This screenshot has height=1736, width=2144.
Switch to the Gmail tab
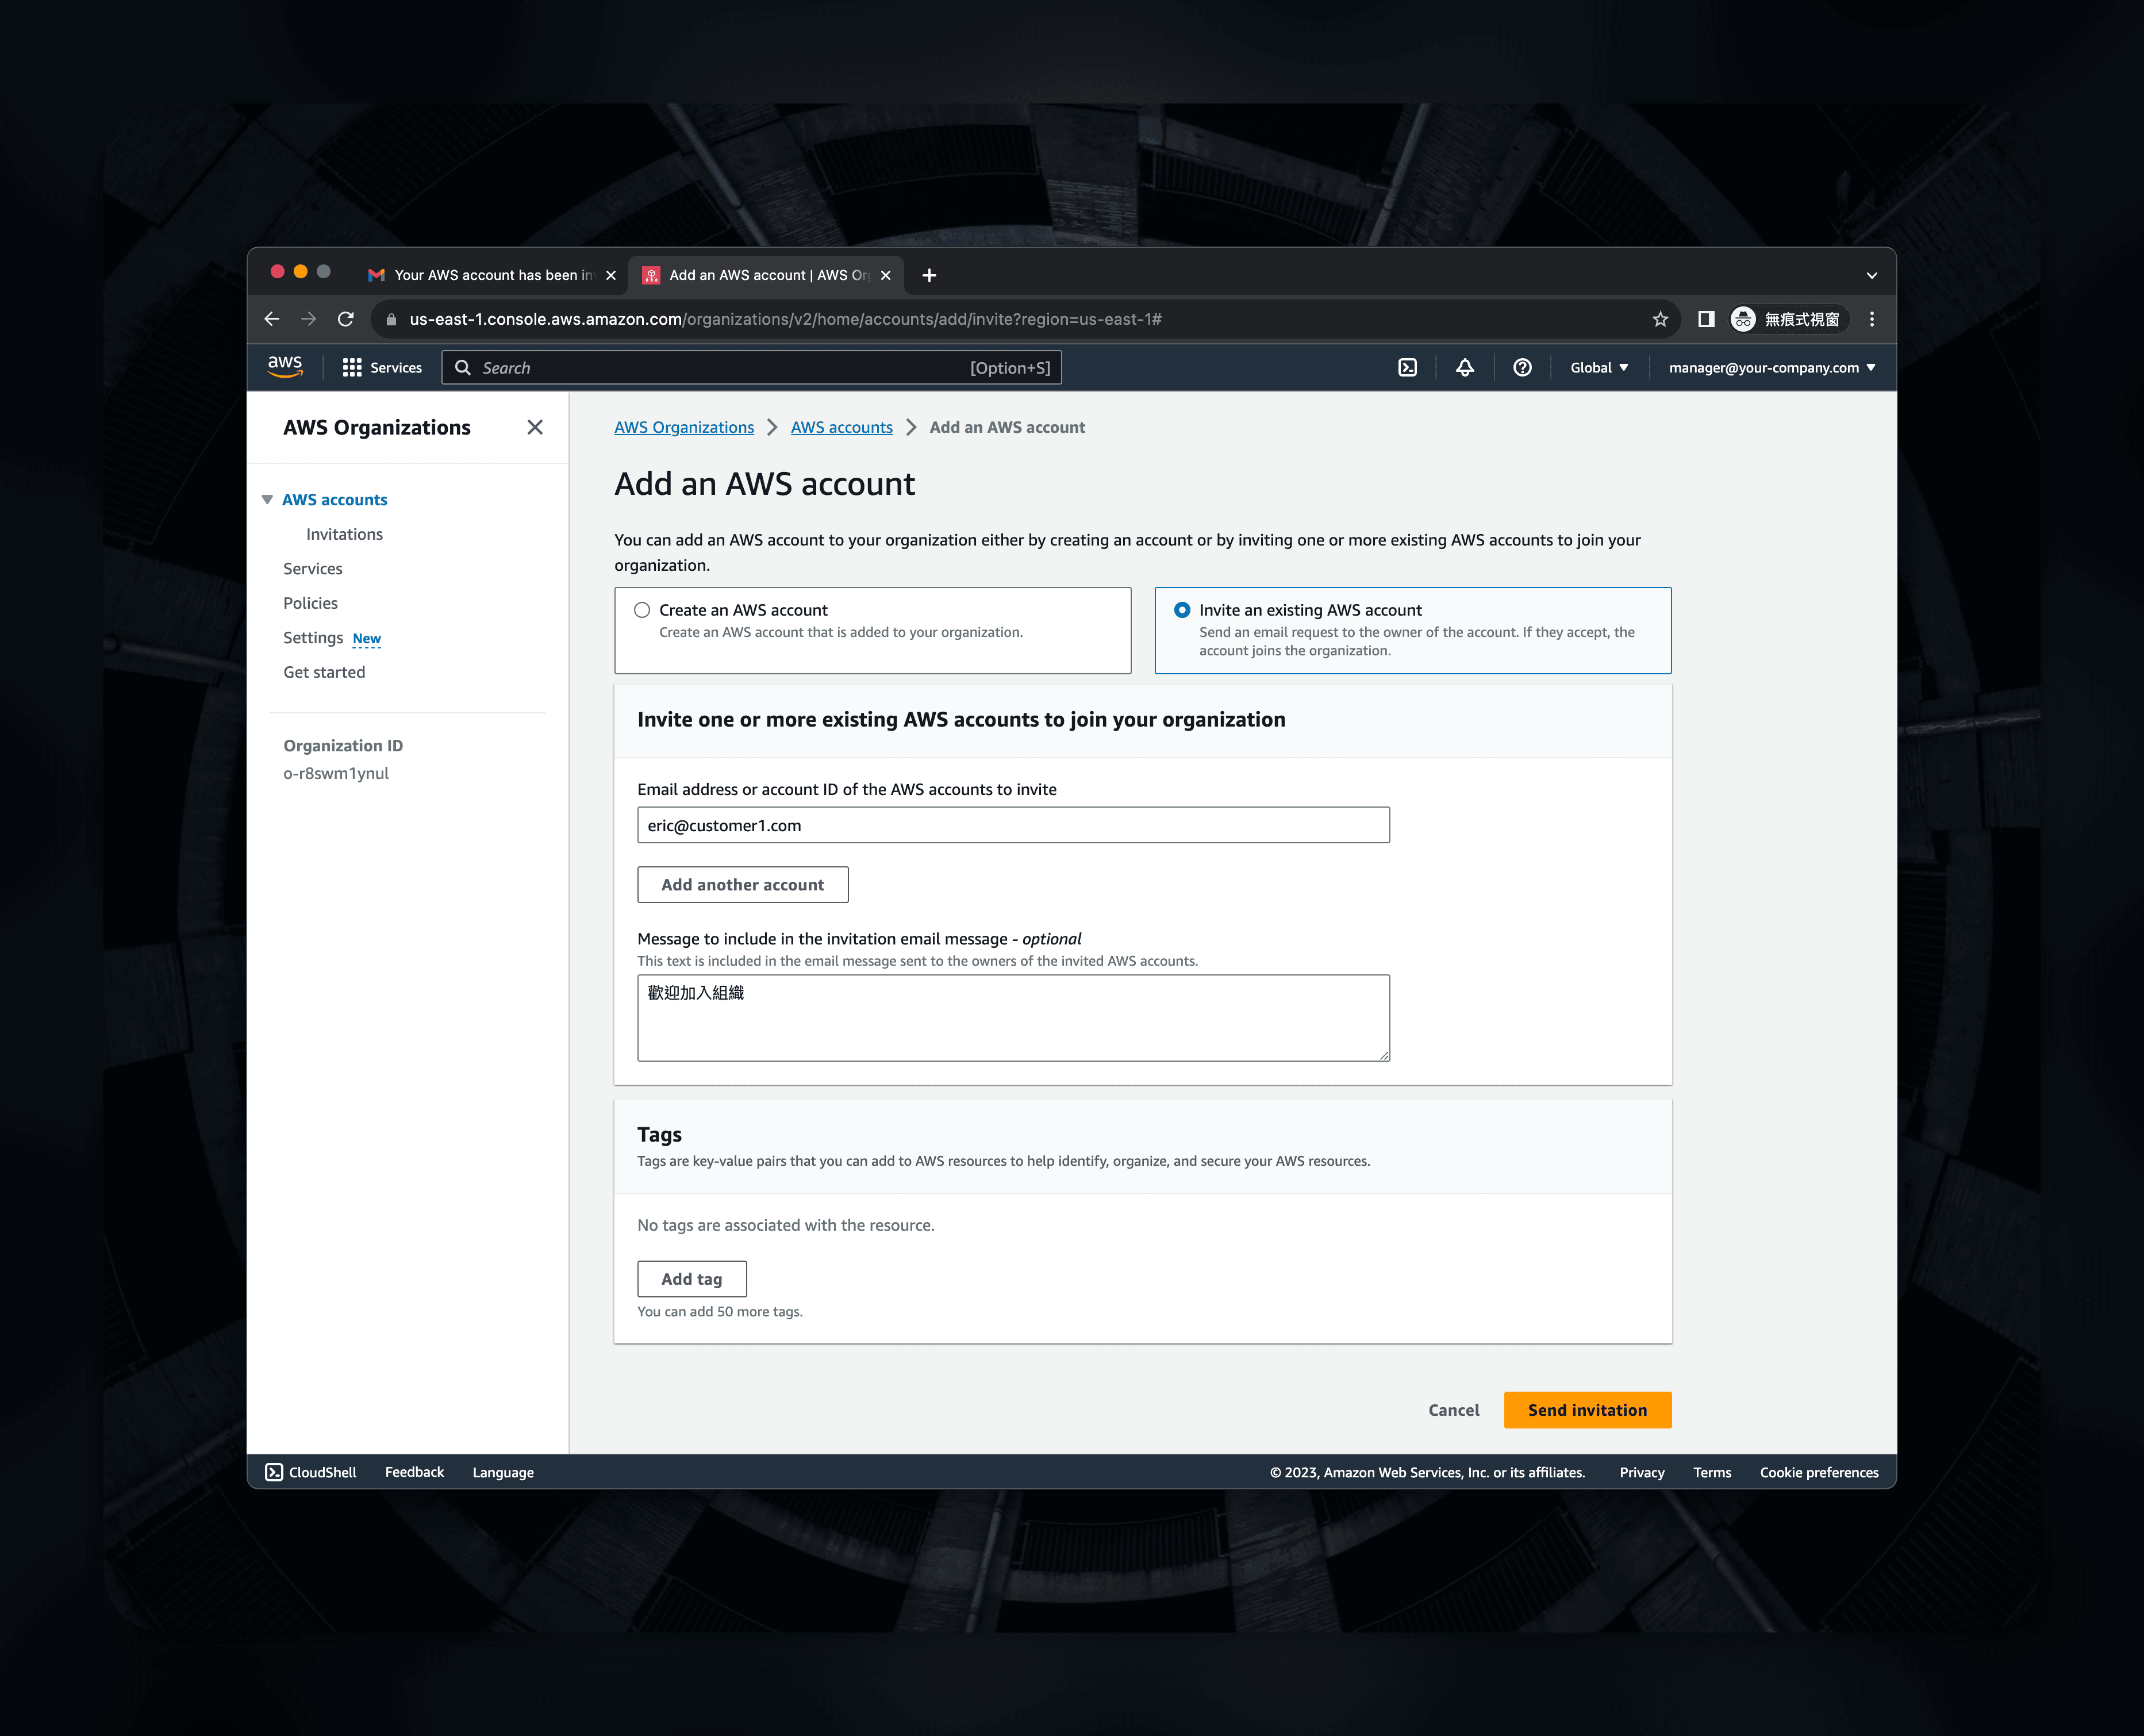490,275
